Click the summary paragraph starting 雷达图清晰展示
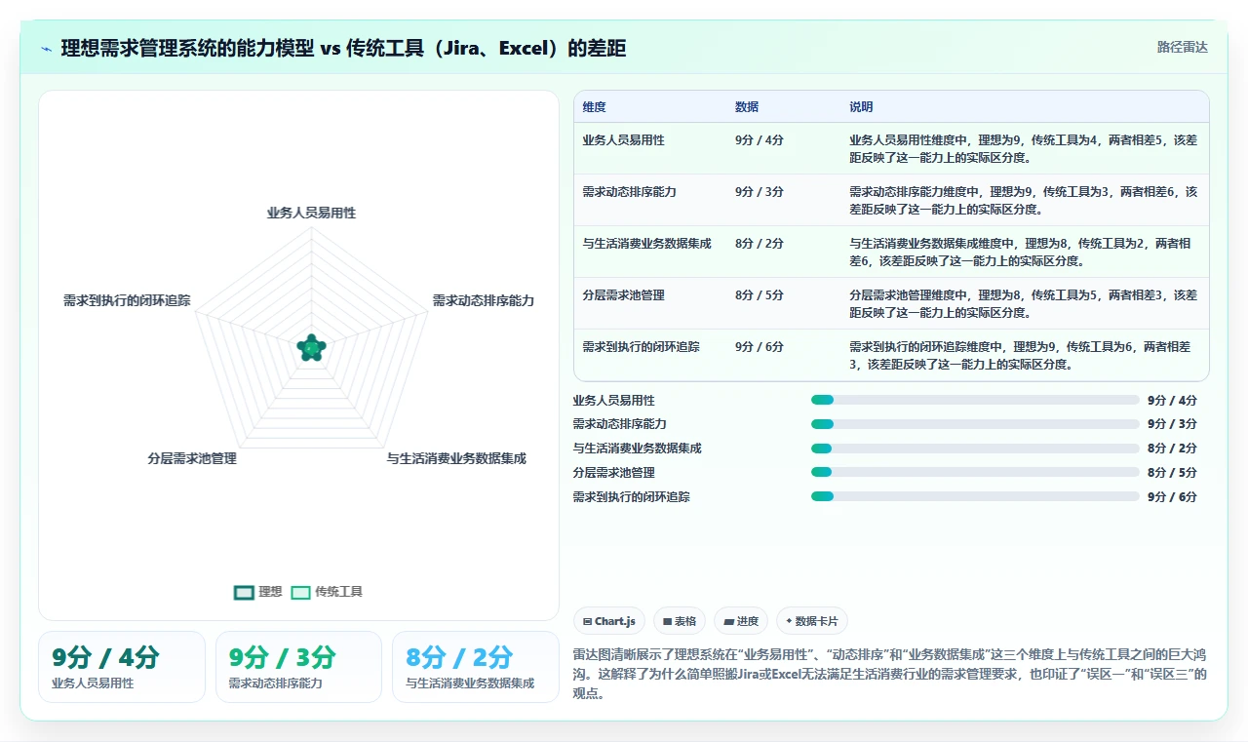 890,674
